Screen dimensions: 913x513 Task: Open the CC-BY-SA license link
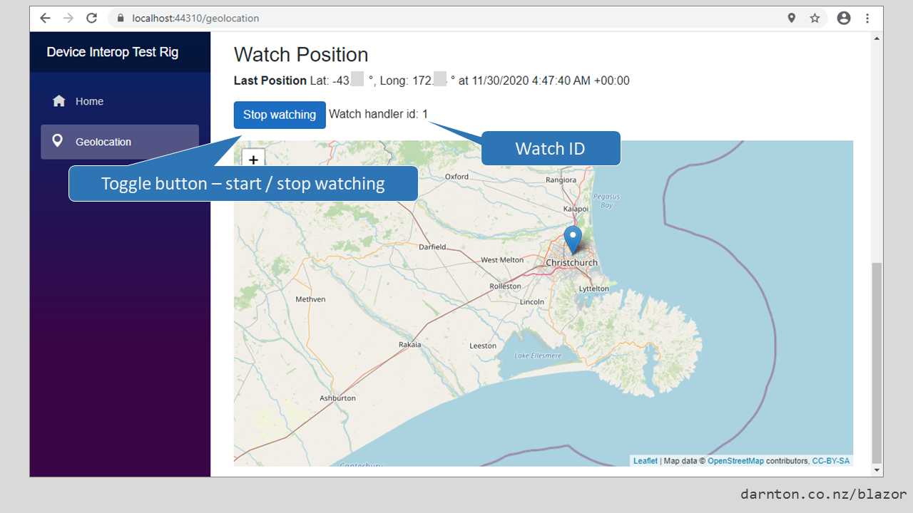831,461
